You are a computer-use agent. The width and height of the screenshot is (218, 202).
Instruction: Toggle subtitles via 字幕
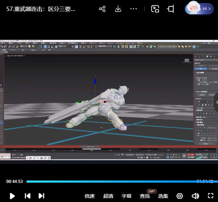(126, 196)
